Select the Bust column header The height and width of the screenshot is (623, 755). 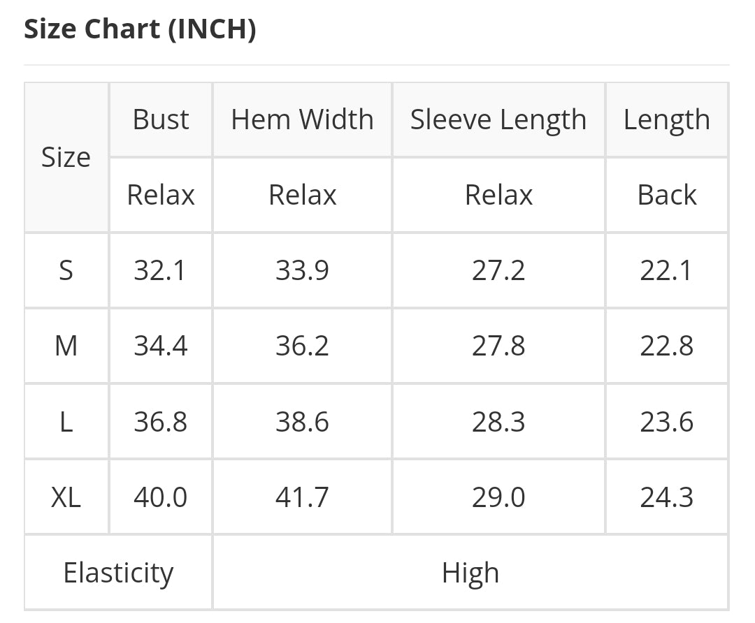(161, 119)
